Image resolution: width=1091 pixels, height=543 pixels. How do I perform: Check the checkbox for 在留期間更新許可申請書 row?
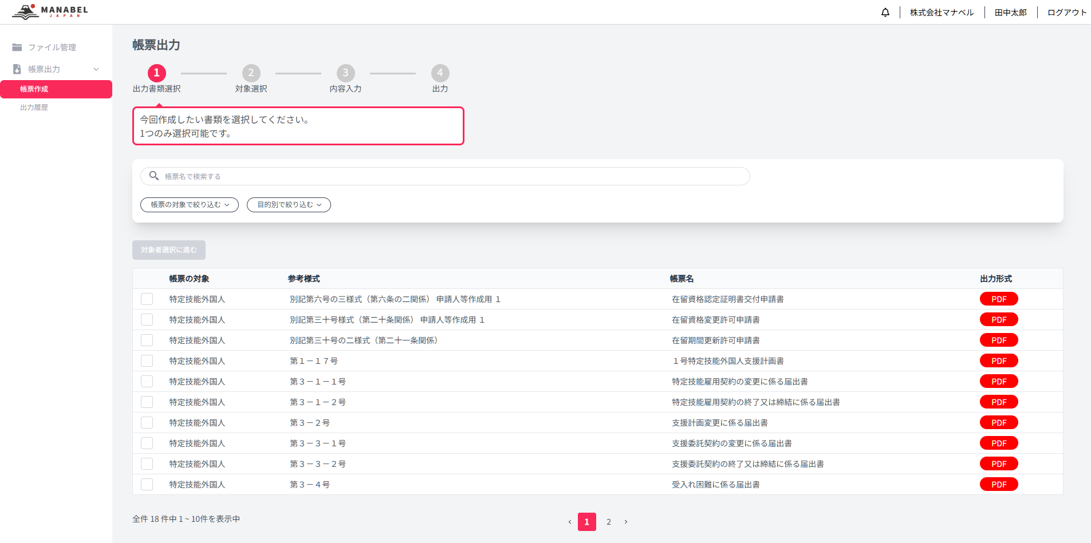147,340
